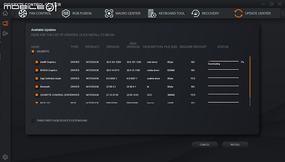This screenshot has width=285, height=162.
Task: Toggle the GIGABYTE group checkbox
Action: [x=33, y=51]
